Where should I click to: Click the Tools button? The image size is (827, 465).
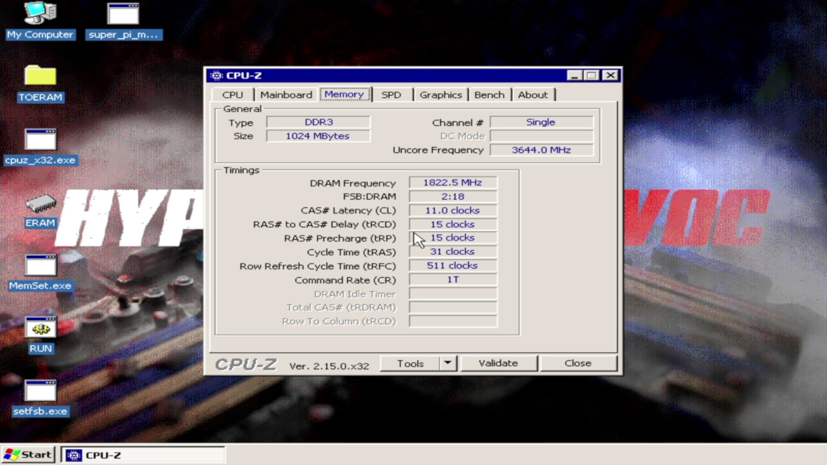point(410,363)
